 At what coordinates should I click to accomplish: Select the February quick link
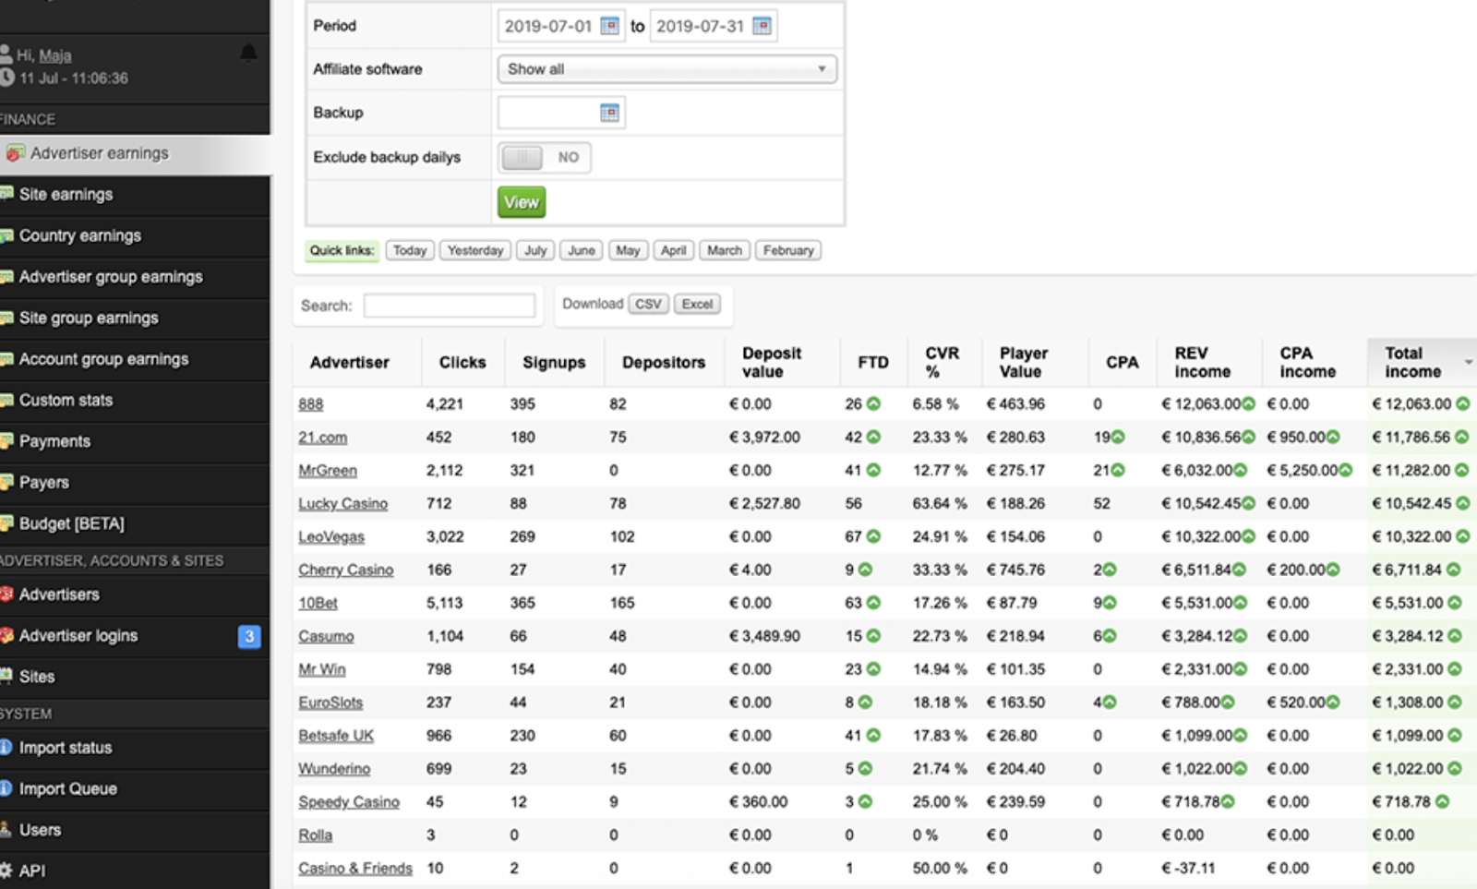point(788,250)
